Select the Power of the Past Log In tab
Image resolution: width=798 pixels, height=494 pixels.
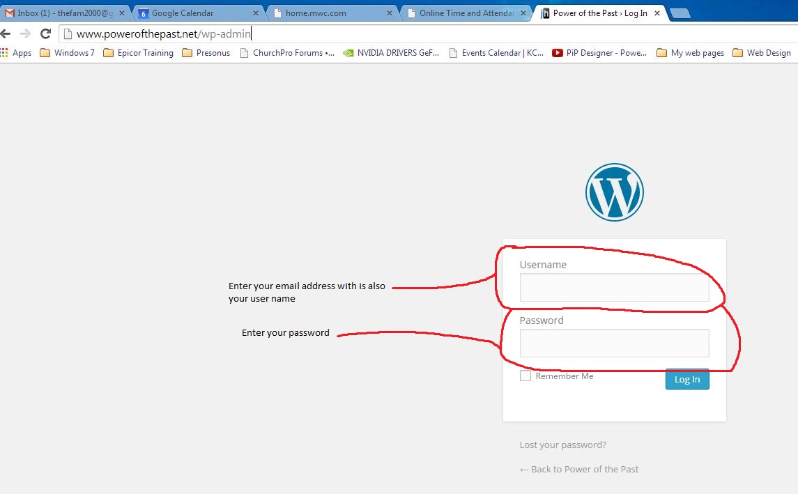[601, 13]
